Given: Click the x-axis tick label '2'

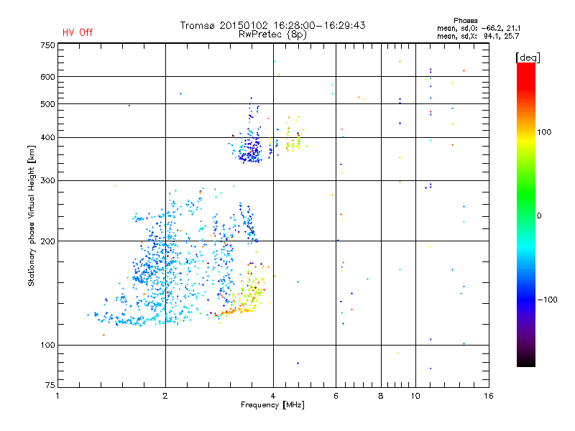Looking at the screenshot, I should tap(165, 396).
